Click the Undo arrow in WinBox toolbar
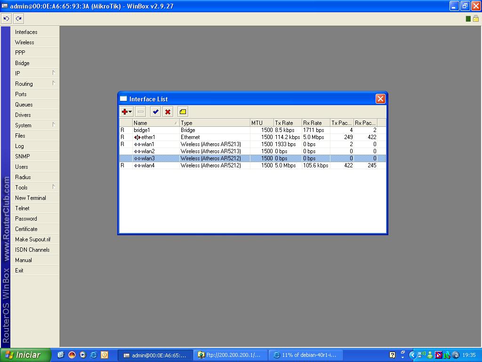Viewport: 482px width, 362px height. click(x=6, y=19)
